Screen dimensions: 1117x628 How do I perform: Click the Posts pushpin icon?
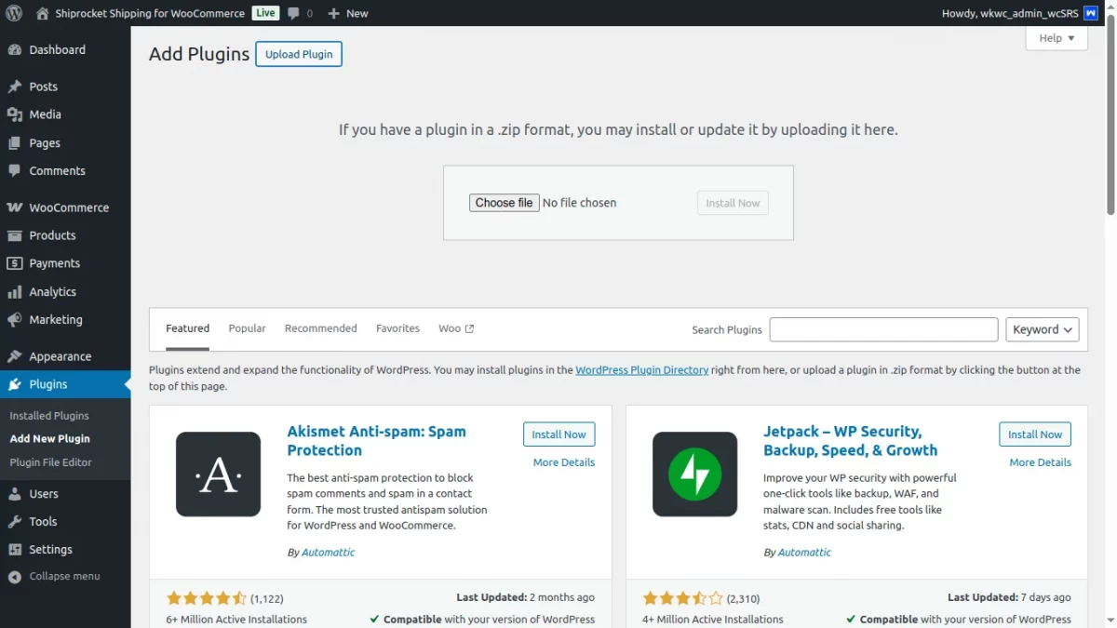tap(15, 87)
